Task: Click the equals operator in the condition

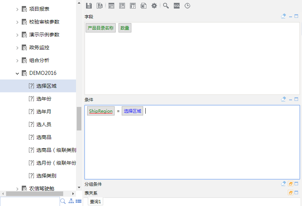Action: (x=118, y=111)
